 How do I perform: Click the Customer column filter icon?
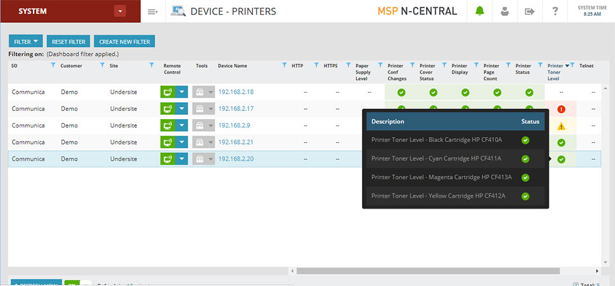pos(102,65)
